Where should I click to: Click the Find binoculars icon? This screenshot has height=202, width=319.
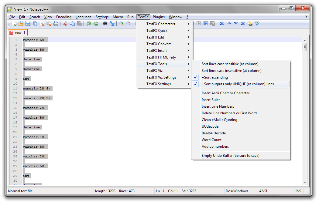click(105, 24)
